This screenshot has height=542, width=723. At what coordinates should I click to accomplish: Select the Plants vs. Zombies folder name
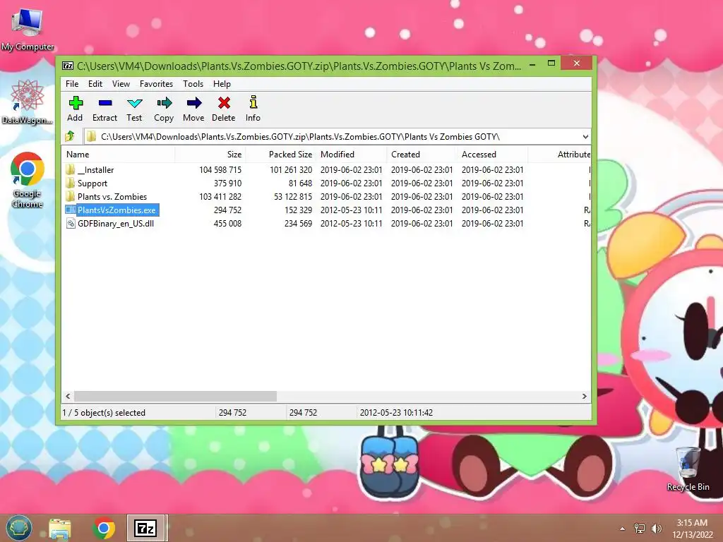pyautogui.click(x=112, y=197)
